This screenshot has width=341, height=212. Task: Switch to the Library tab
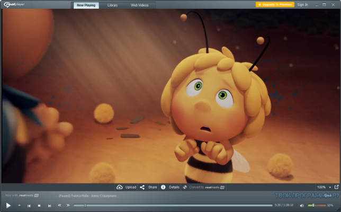pyautogui.click(x=112, y=5)
